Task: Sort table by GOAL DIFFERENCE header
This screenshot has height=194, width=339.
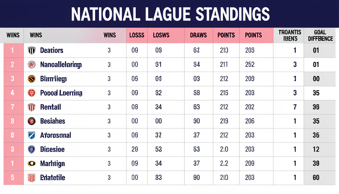Action: pyautogui.click(x=320, y=35)
